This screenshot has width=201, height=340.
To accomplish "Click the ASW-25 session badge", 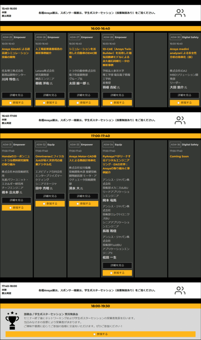I will [7, 37].
